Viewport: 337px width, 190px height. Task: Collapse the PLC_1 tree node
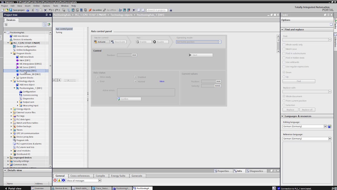point(8,43)
